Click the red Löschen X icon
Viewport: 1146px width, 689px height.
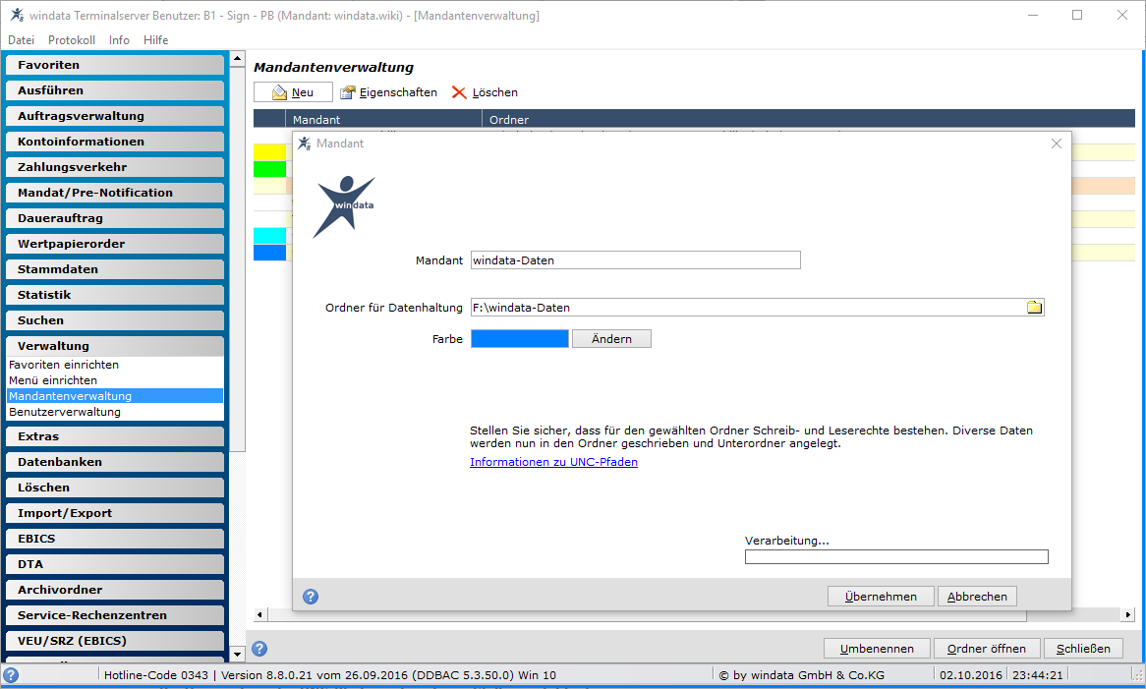[x=459, y=92]
